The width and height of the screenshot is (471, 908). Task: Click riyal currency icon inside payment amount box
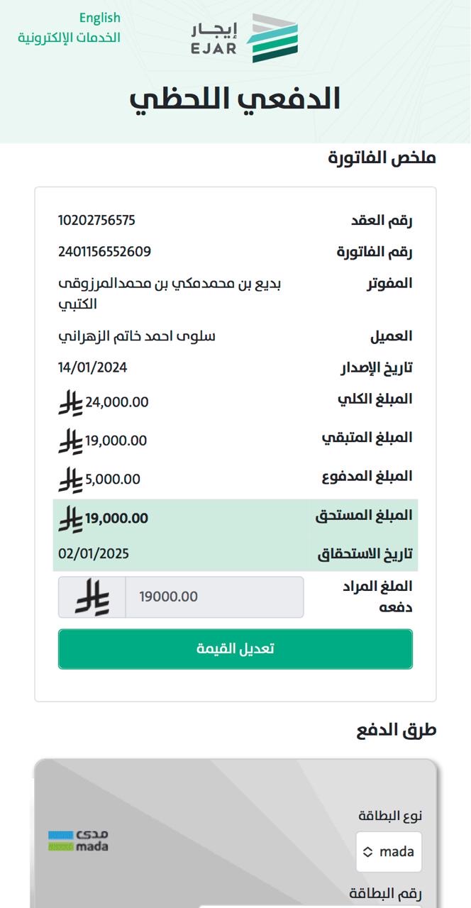[x=92, y=597]
